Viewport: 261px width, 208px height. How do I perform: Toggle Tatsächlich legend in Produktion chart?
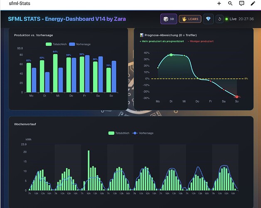click(x=56, y=44)
